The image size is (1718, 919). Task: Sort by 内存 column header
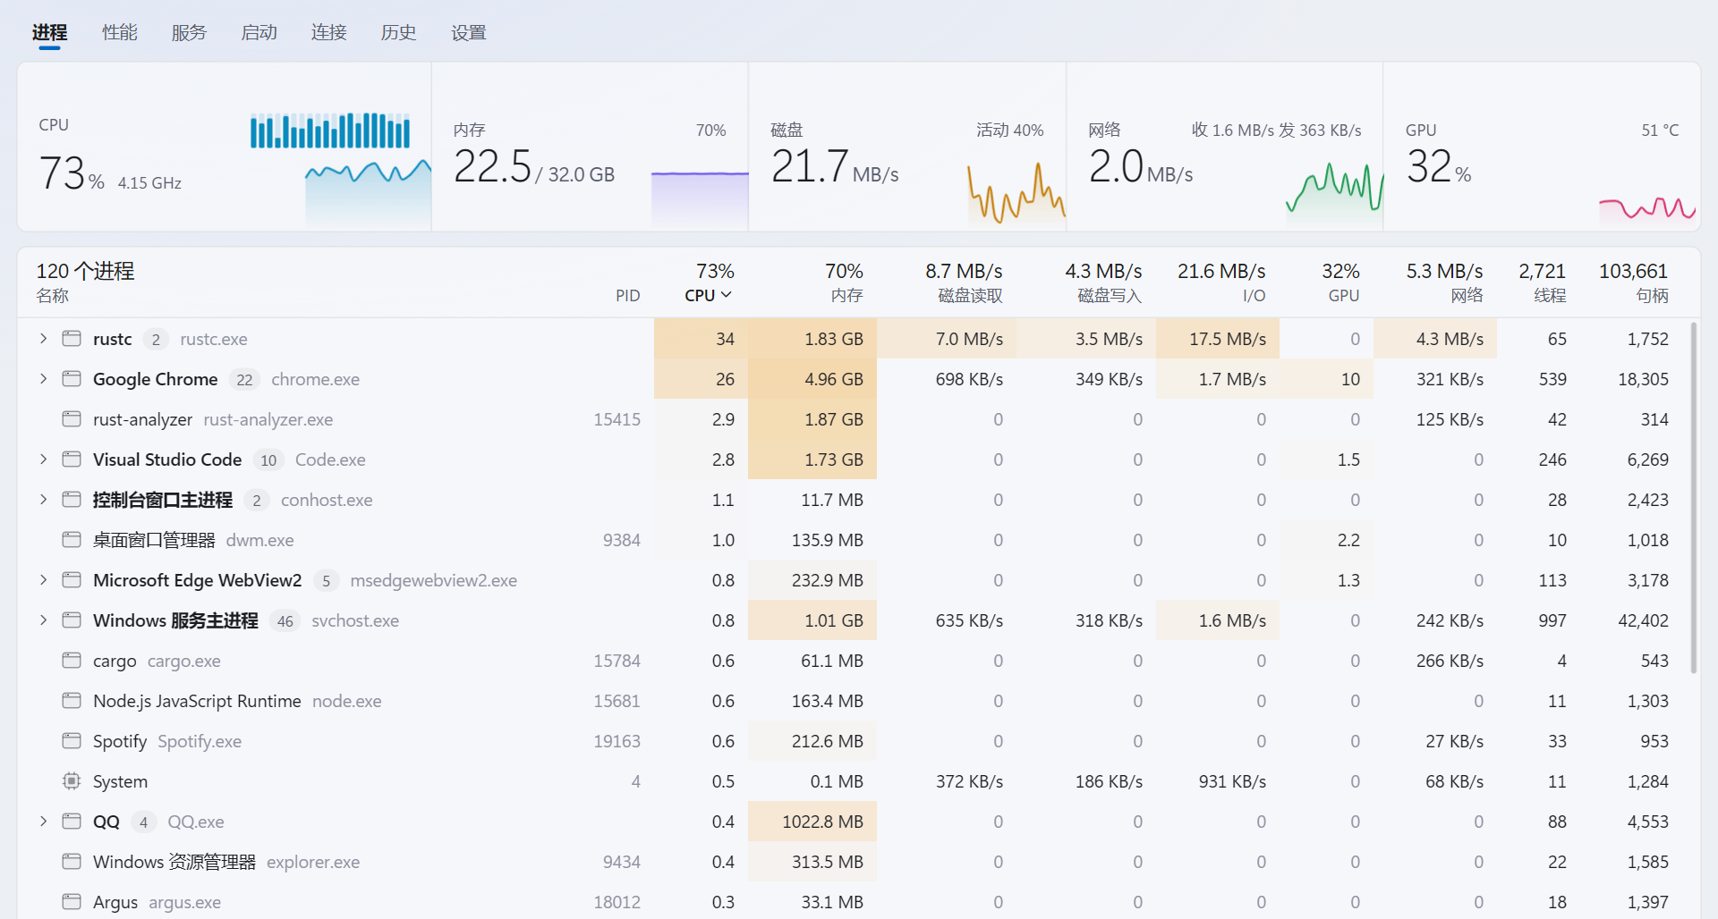click(x=846, y=295)
